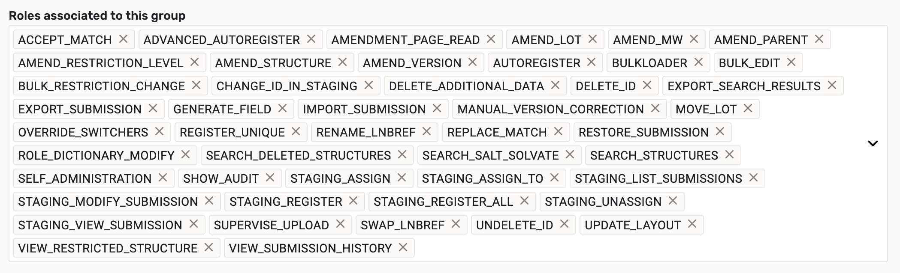
Task: Remove the SWAP_LNBREF role
Action: (x=456, y=224)
